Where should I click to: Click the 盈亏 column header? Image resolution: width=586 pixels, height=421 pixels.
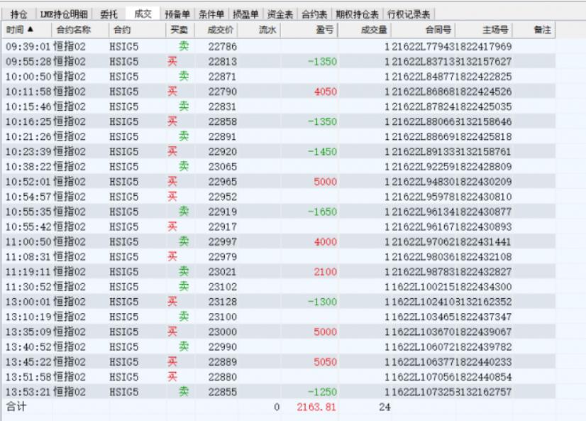tap(325, 29)
